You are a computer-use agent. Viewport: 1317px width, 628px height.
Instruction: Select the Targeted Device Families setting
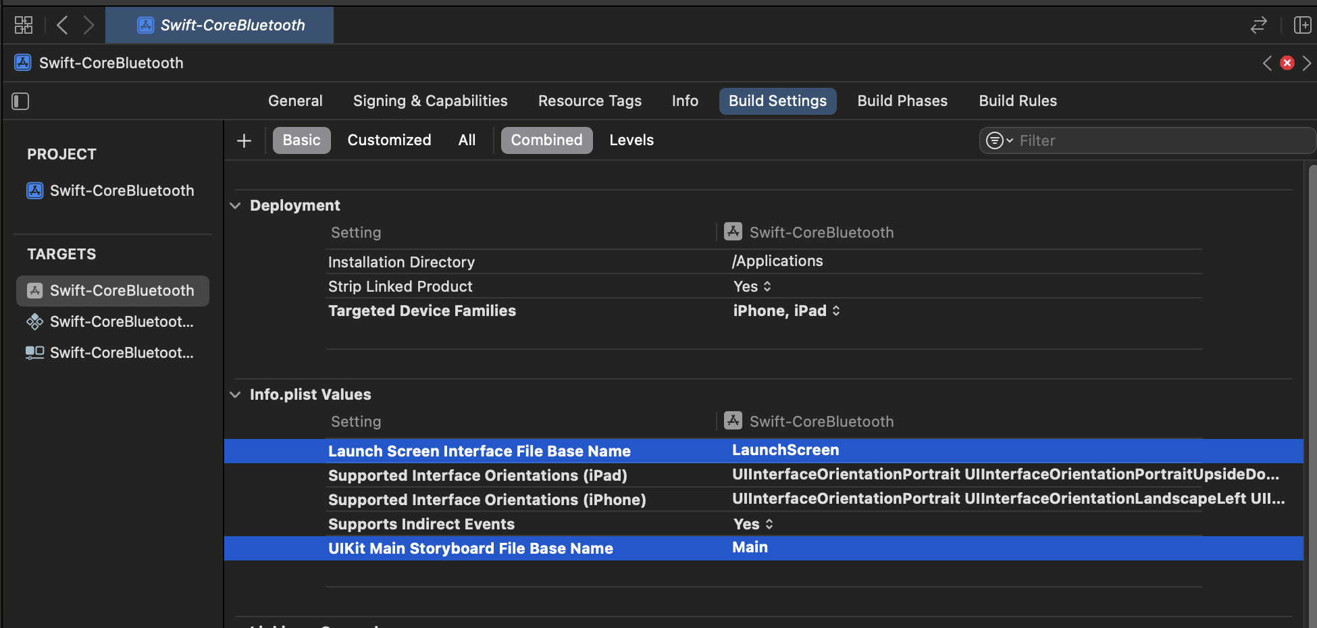(422, 311)
